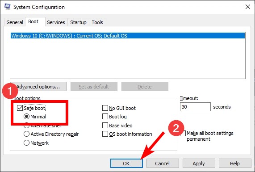Enable Base video mode
Image resolution: width=255 pixels, height=172 pixels.
(x=105, y=126)
